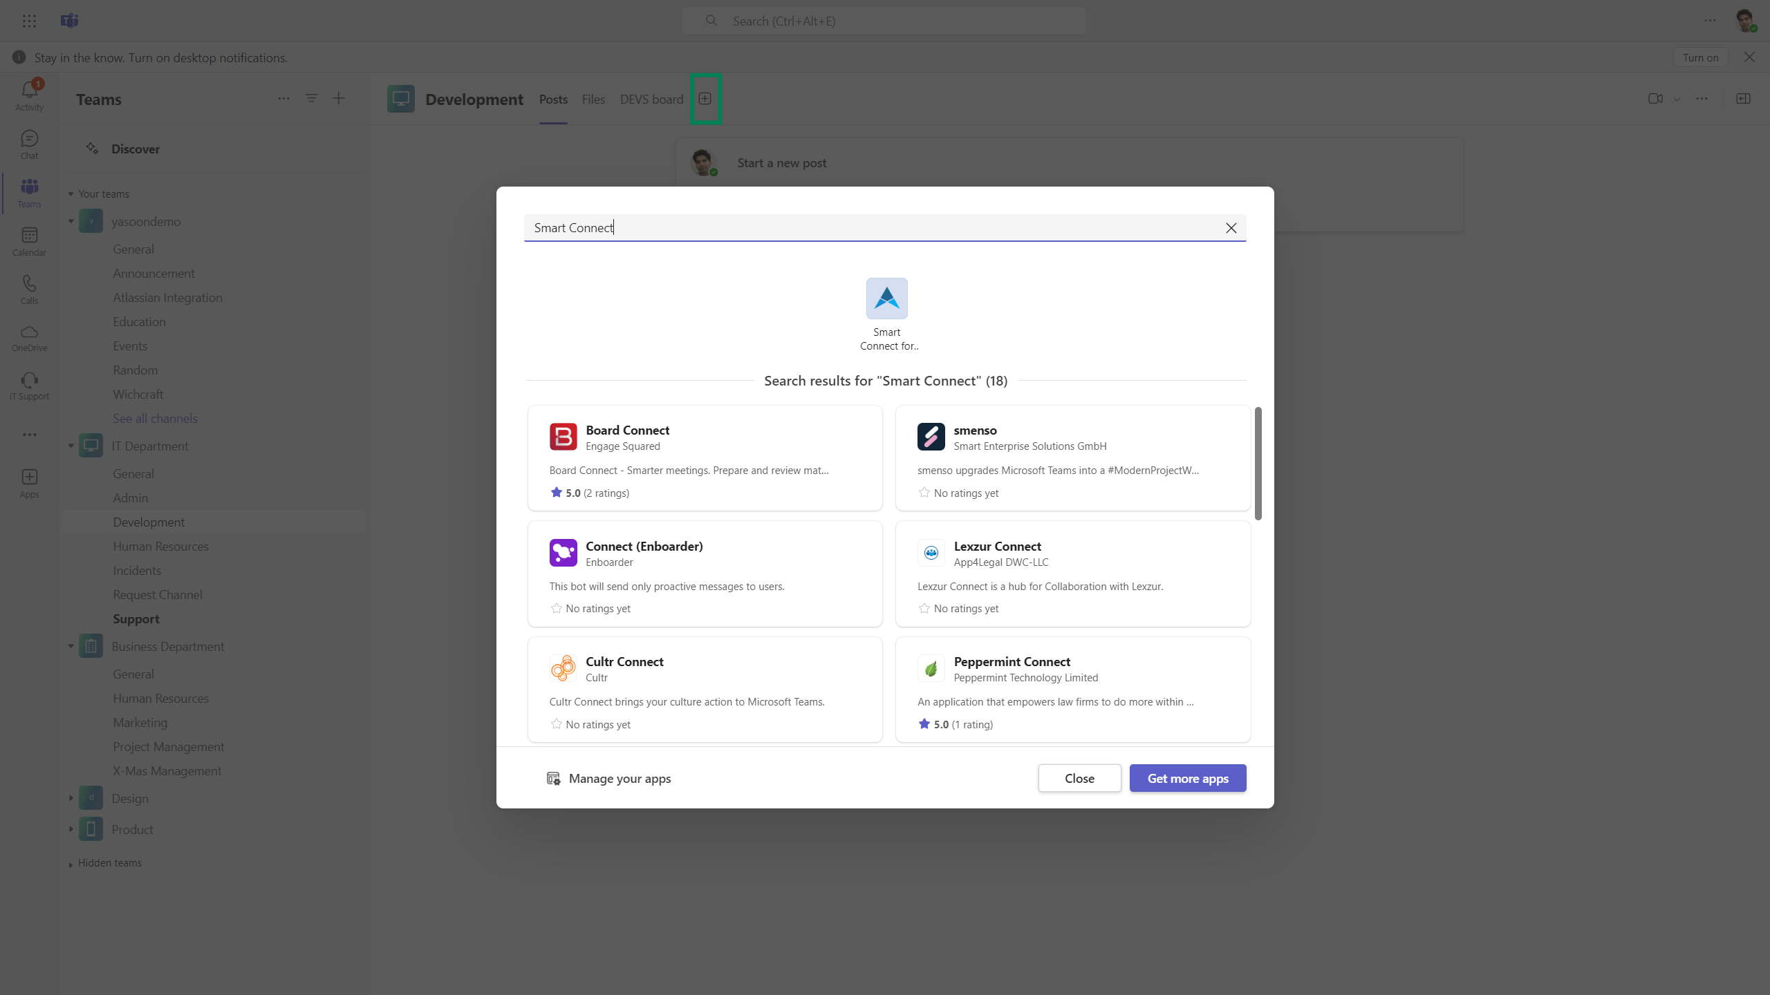The height and width of the screenshot is (995, 1770).
Task: Open the Cultr Connect app card
Action: [x=705, y=690]
